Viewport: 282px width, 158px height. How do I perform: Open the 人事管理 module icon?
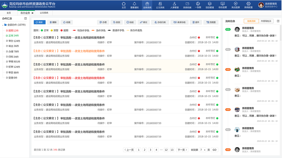174,5
